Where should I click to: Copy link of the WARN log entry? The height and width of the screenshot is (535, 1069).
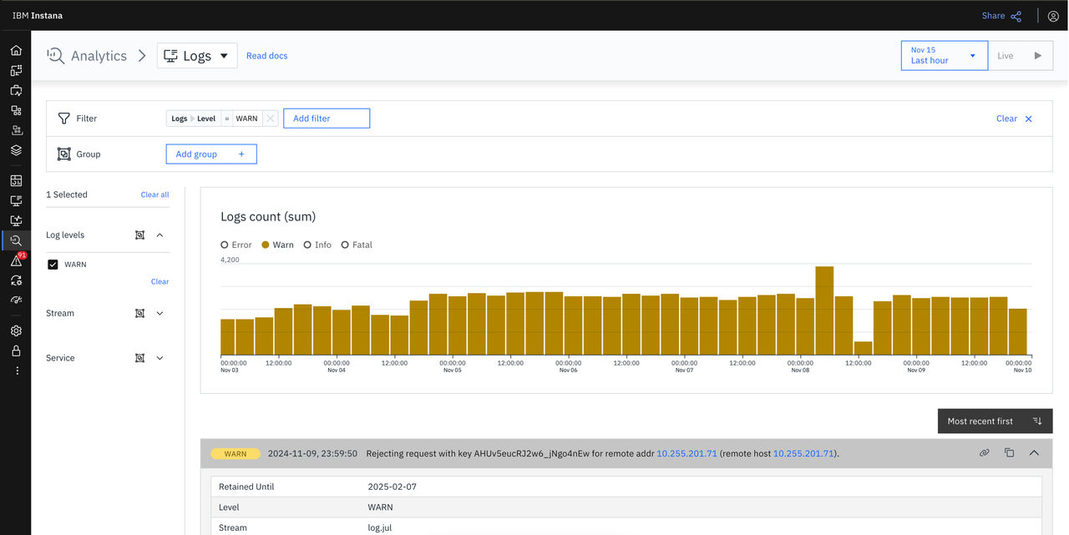coord(985,453)
